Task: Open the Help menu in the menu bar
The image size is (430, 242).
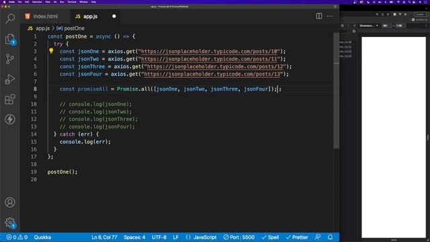Action: click(x=93, y=2)
